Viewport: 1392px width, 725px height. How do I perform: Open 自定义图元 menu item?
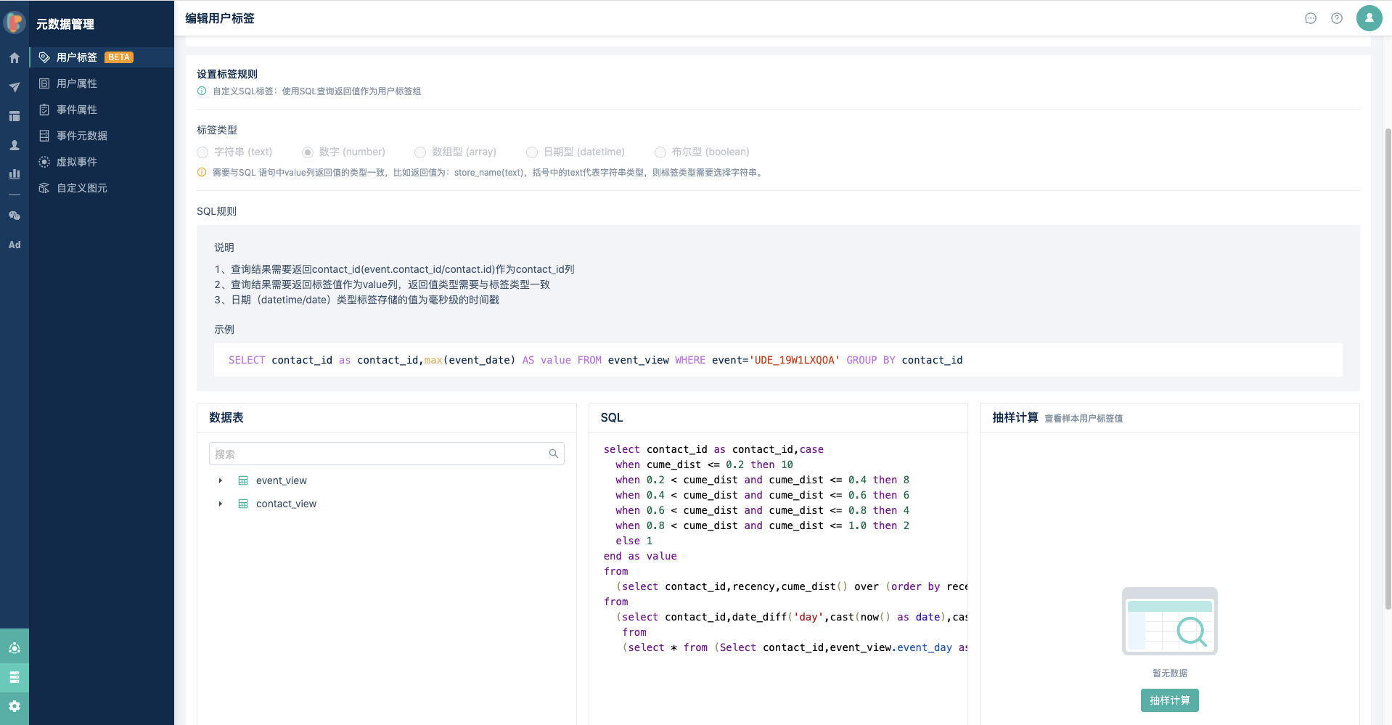pos(81,188)
